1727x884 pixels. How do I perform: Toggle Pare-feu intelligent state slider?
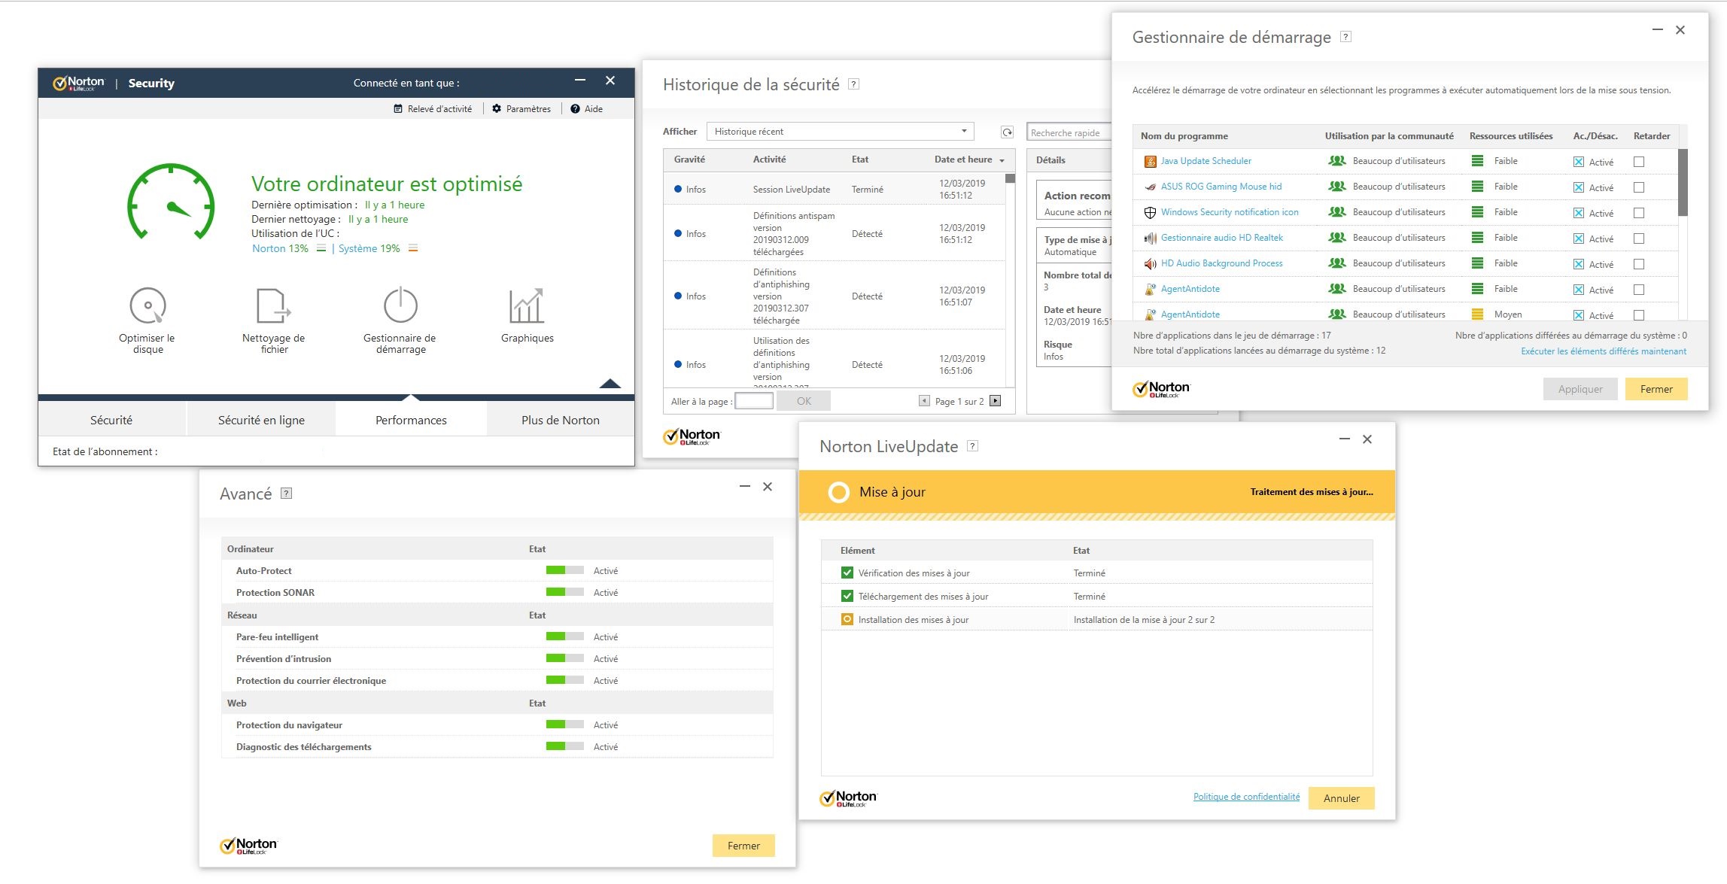pos(564,636)
